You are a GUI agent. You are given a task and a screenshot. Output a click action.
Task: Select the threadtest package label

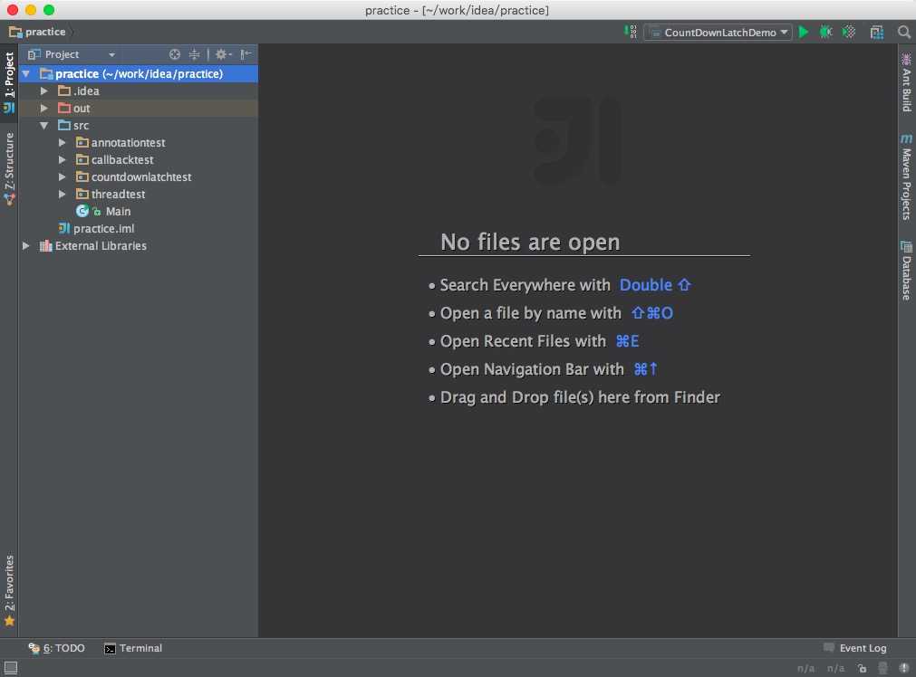click(x=118, y=194)
